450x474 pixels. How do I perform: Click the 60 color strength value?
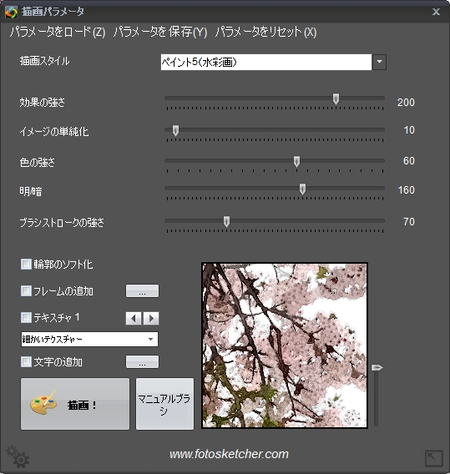coord(409,160)
